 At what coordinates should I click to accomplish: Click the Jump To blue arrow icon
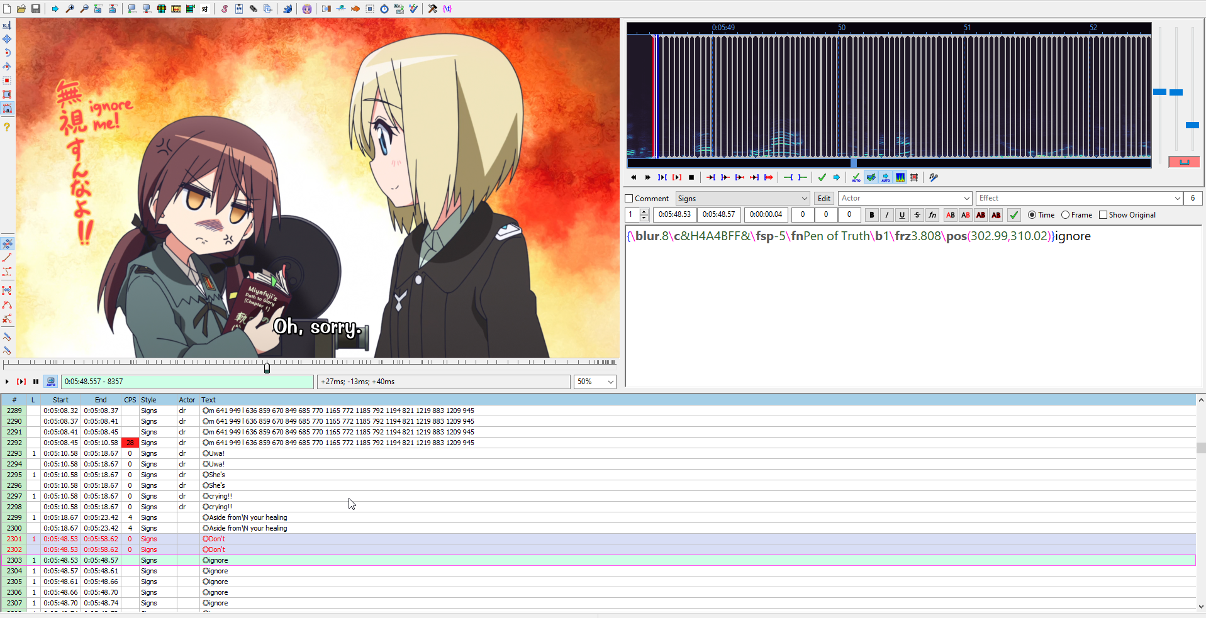[x=55, y=9]
